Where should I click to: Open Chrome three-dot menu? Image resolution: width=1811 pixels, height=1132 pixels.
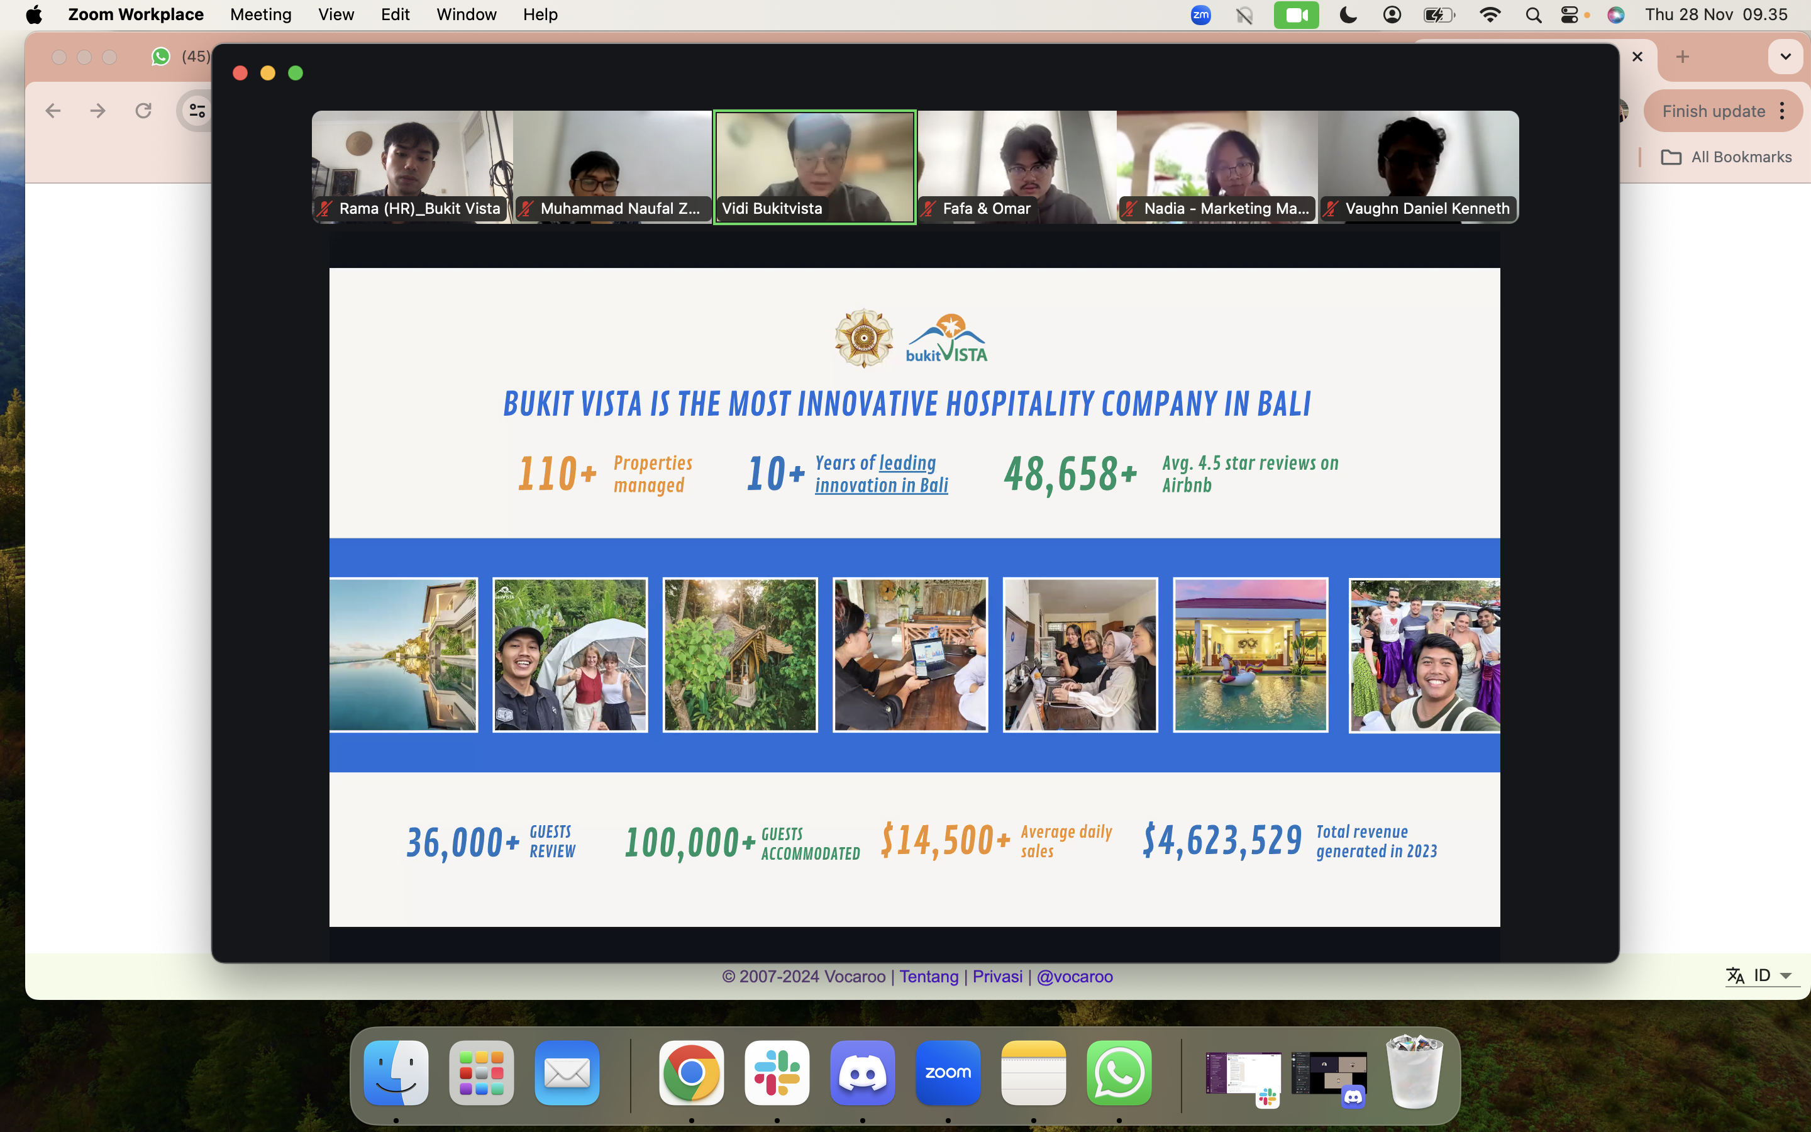[1783, 111]
